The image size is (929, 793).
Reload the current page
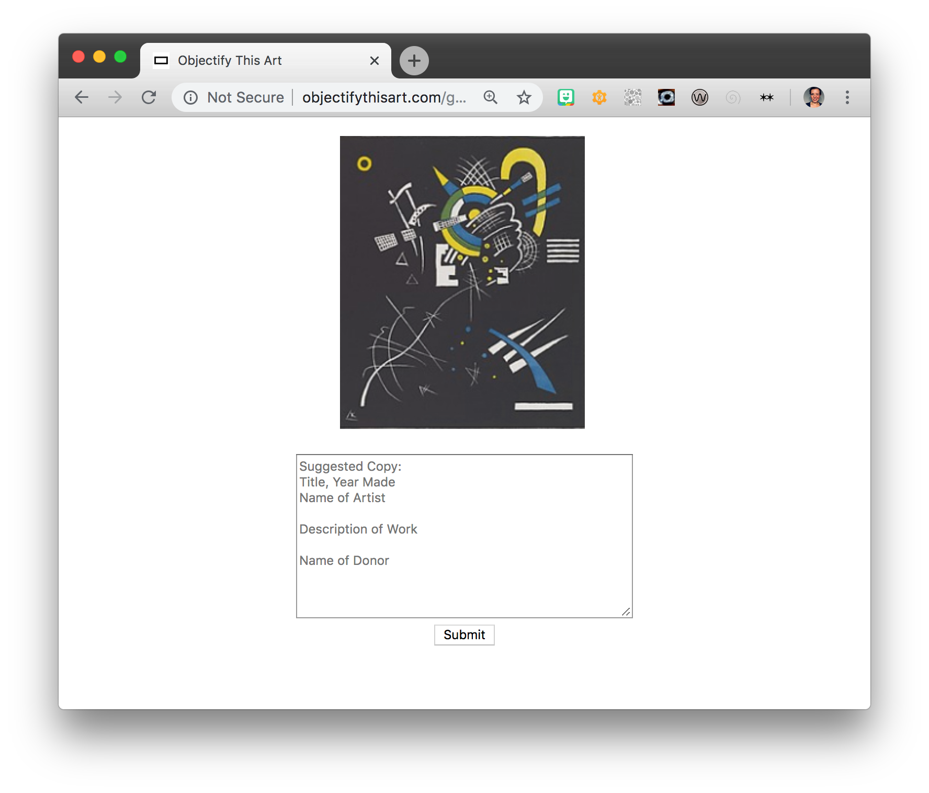pyautogui.click(x=149, y=97)
